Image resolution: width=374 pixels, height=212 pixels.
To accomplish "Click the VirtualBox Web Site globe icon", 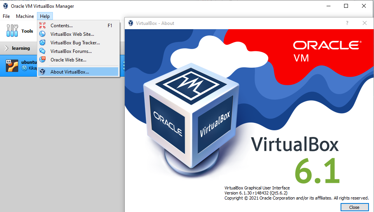I will 42,34.
